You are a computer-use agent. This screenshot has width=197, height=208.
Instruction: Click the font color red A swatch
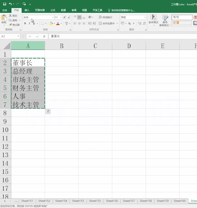(x=58, y=24)
